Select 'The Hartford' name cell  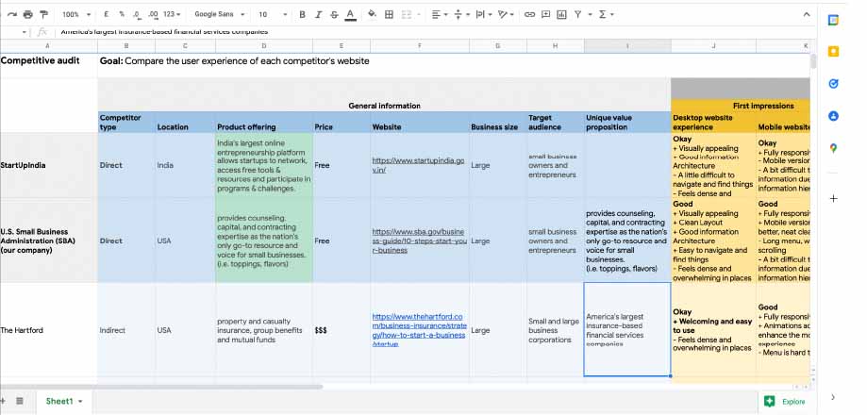point(49,330)
